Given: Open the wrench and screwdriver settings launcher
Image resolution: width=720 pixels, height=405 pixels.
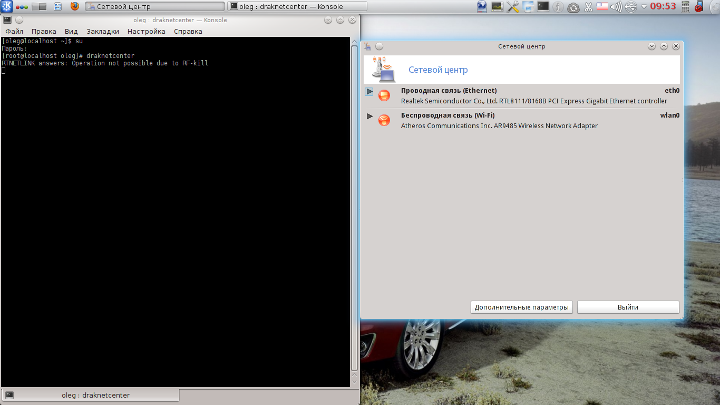Looking at the screenshot, I should 513,7.
